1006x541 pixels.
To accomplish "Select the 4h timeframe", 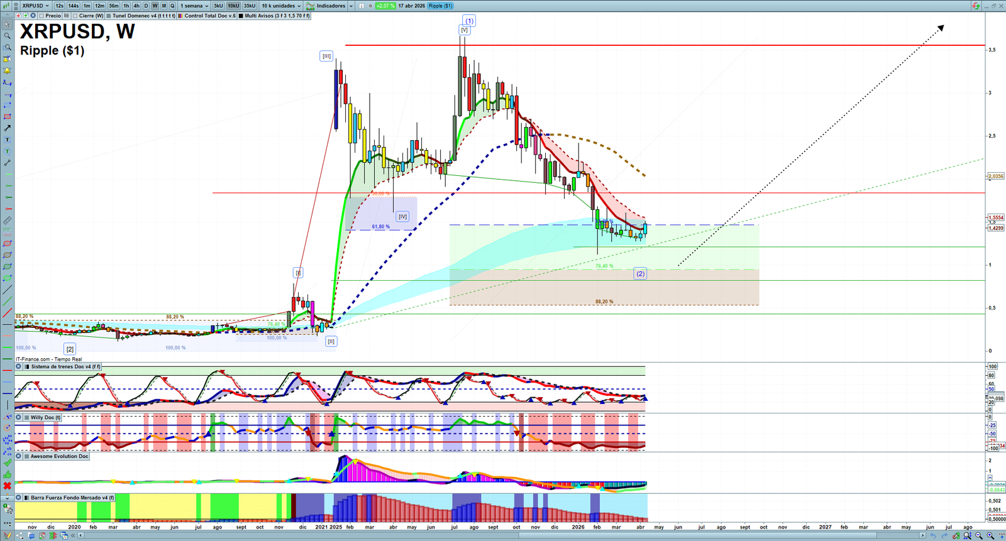I will point(136,6).
